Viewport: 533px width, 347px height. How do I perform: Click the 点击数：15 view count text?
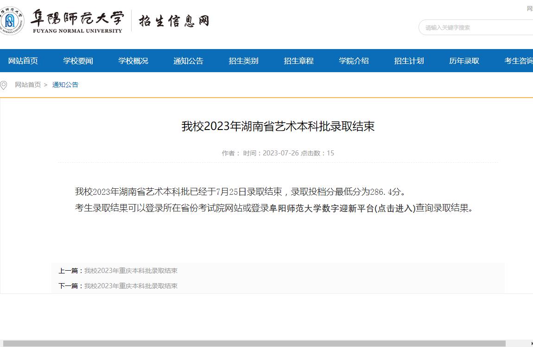(317, 153)
